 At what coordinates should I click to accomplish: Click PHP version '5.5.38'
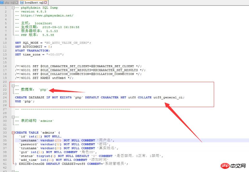click(x=48, y=35)
